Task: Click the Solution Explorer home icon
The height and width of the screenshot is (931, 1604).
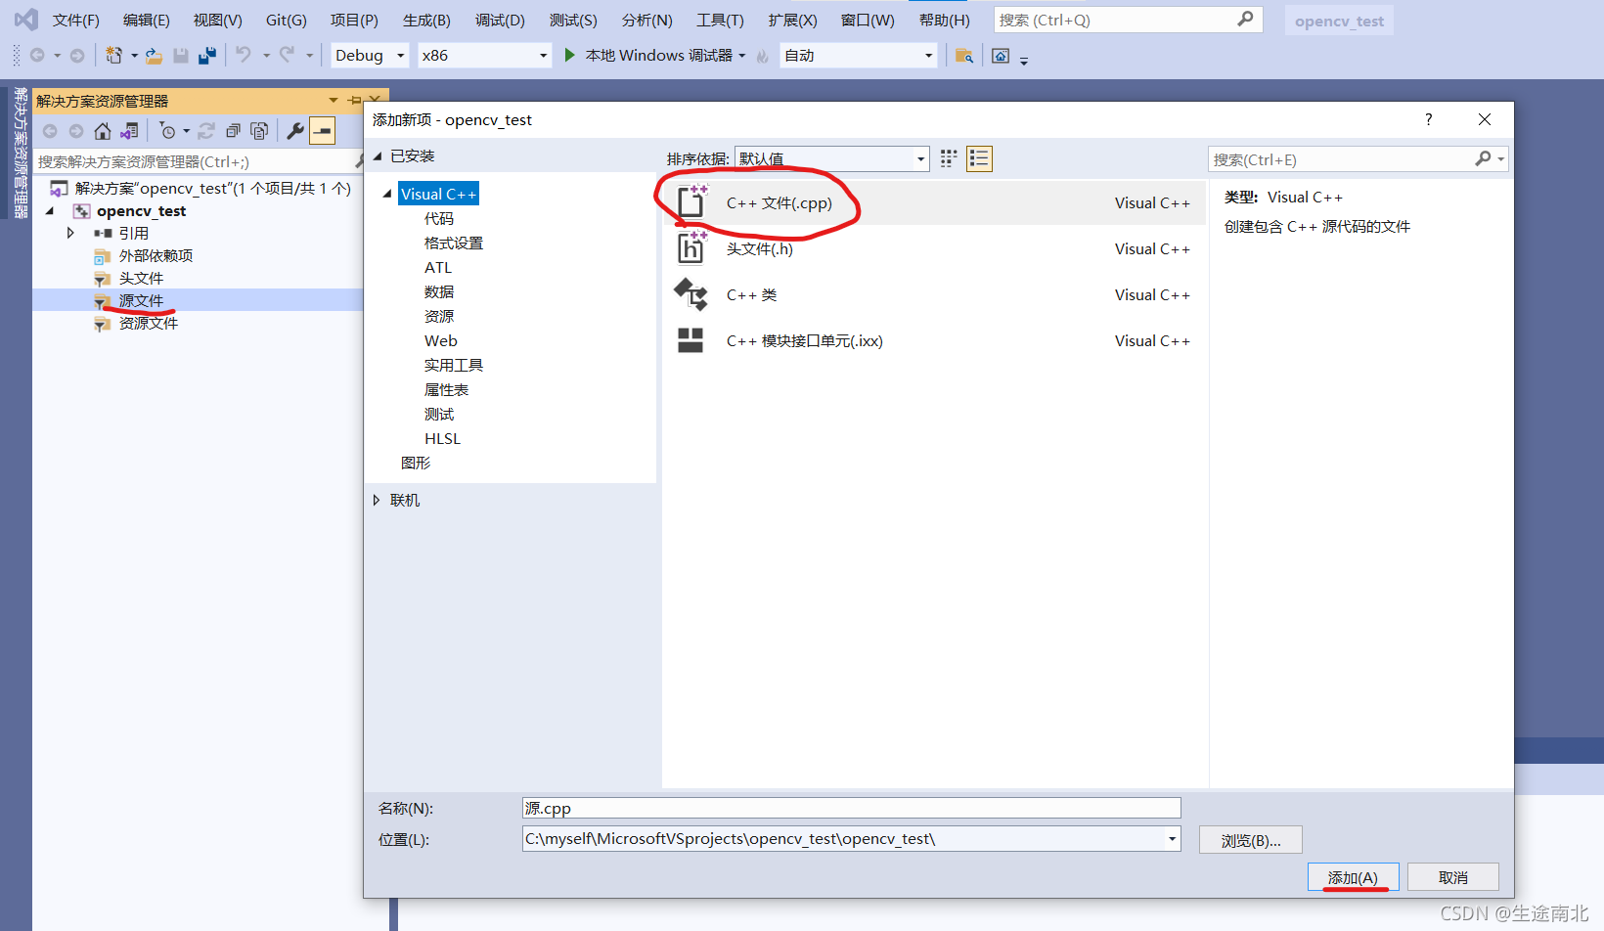Action: [x=103, y=131]
